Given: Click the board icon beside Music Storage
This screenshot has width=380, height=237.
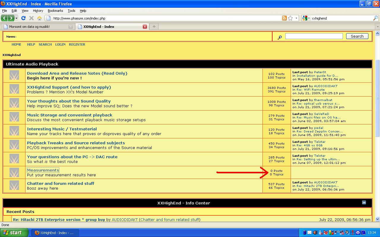Looking at the screenshot, I should click(14, 117).
